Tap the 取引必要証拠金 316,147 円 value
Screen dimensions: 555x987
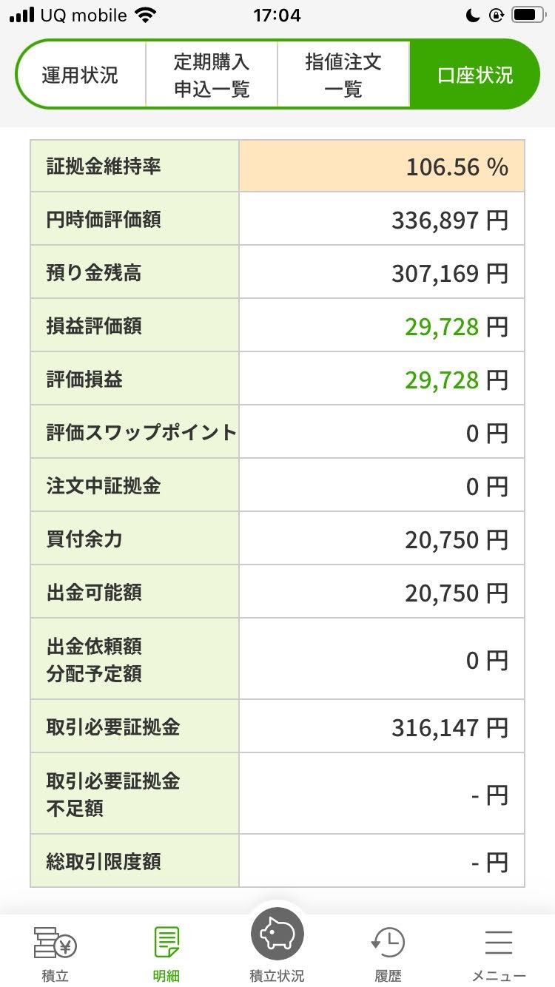(x=449, y=727)
